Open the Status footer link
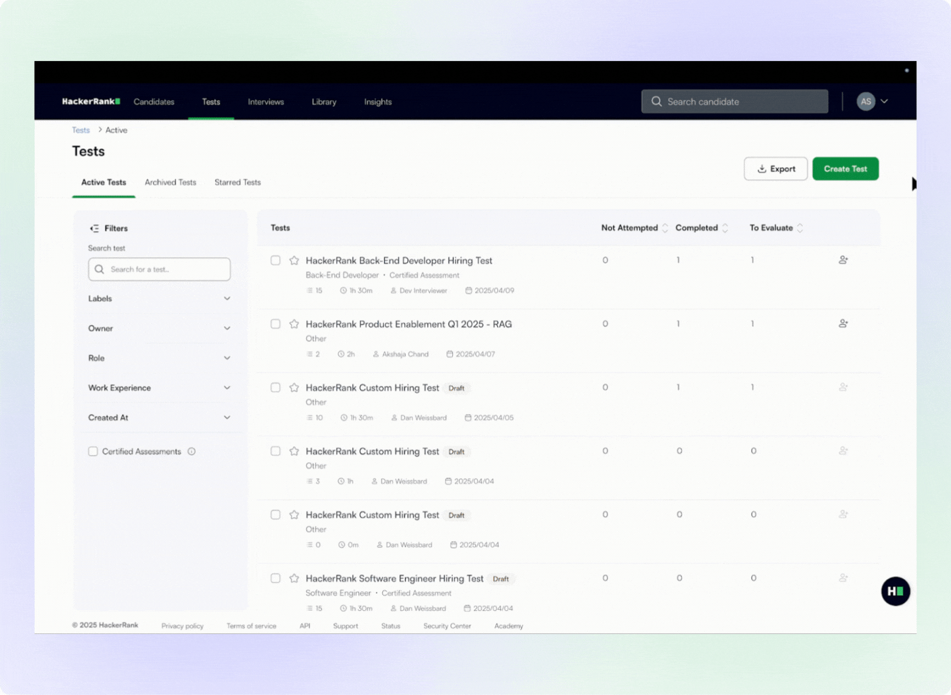Viewport: 951px width, 695px height. [x=391, y=626]
